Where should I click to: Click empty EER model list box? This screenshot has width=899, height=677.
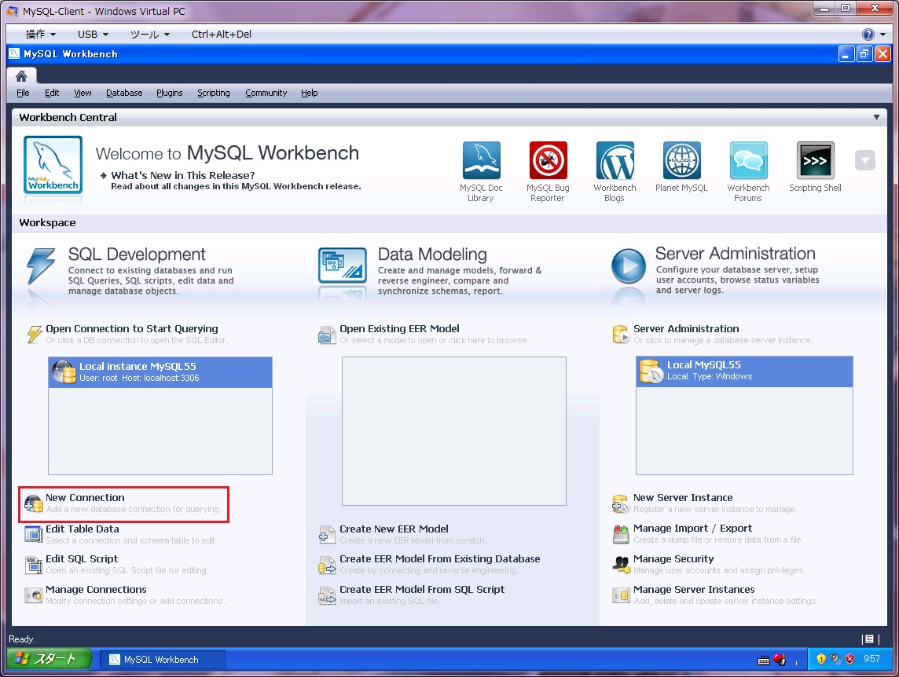pyautogui.click(x=454, y=431)
